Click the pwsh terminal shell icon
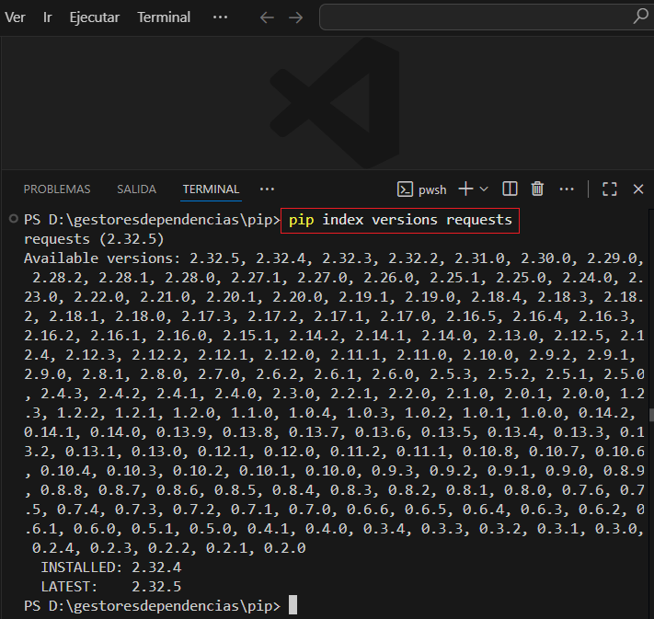 click(405, 189)
